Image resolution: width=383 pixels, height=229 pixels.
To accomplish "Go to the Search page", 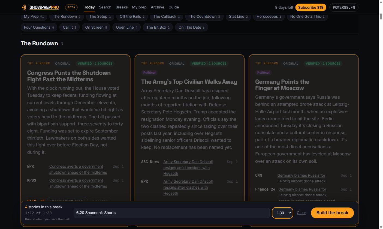I will click(x=105, y=7).
